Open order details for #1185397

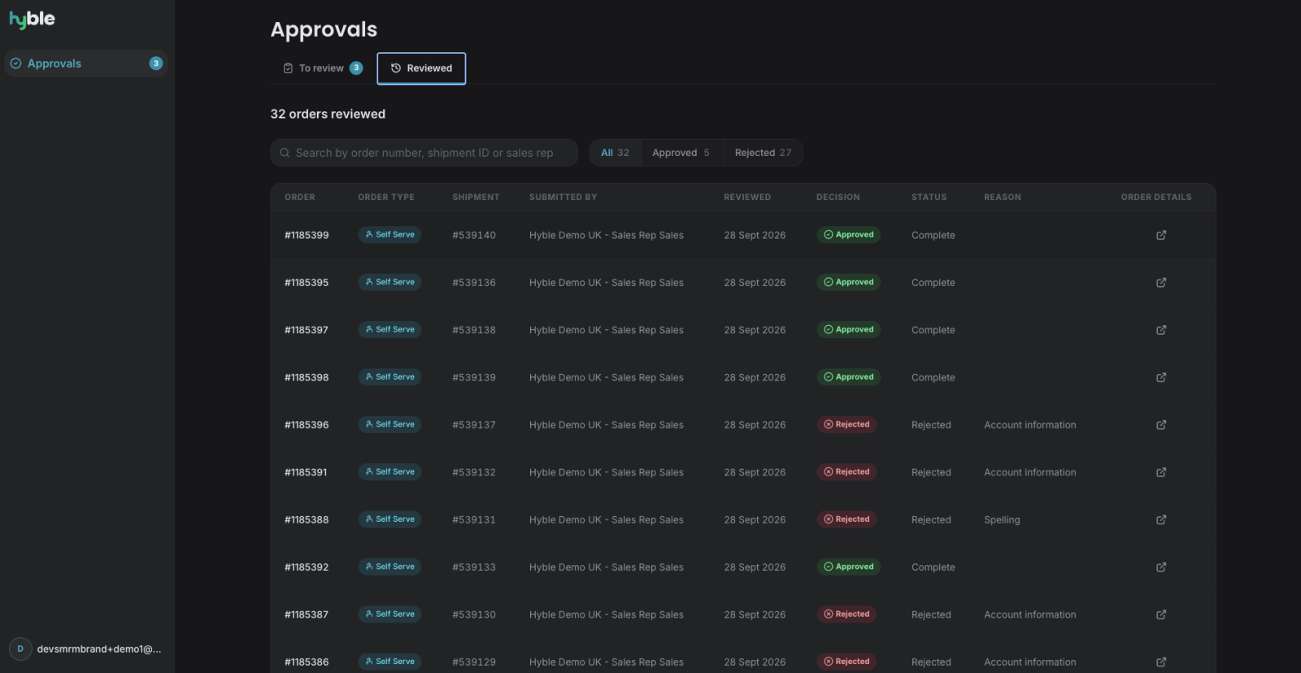click(x=1161, y=330)
